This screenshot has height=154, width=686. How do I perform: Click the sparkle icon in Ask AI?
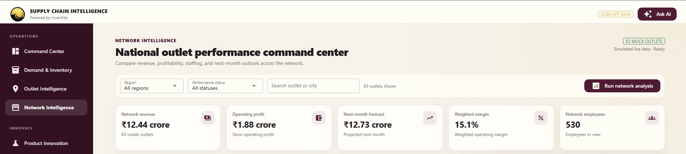click(648, 14)
